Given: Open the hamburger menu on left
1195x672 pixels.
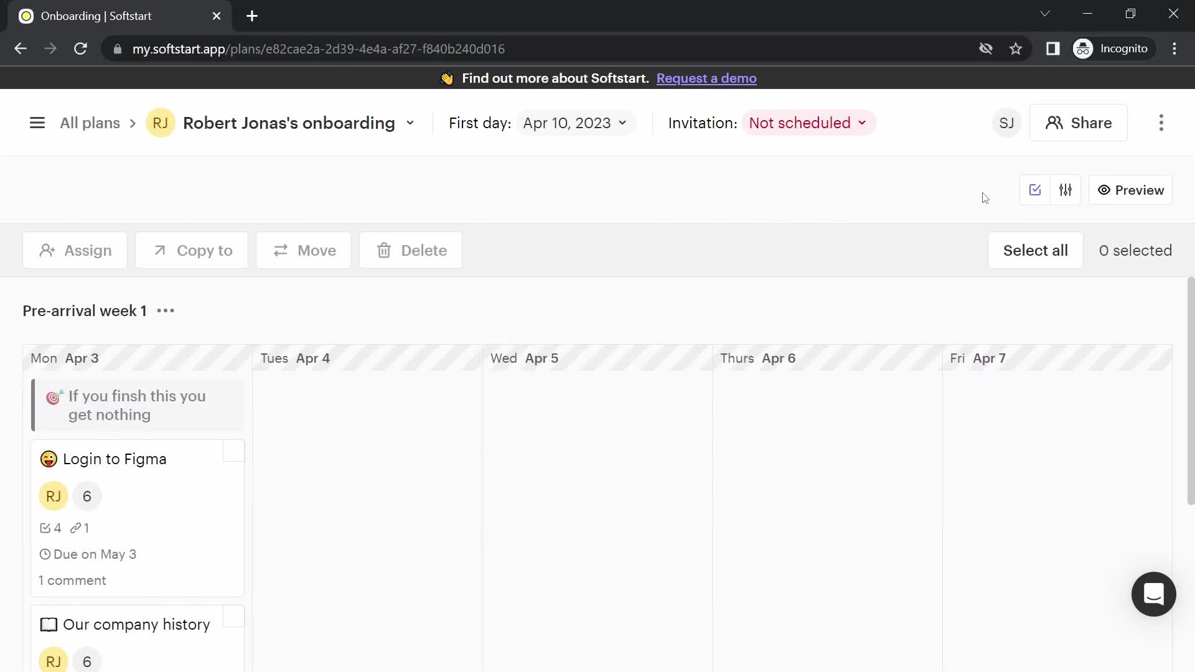Looking at the screenshot, I should [x=37, y=122].
